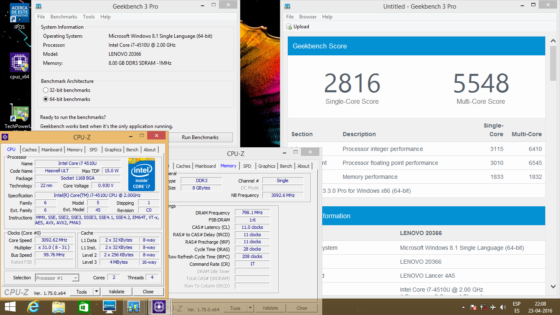Click the Core Speed value field

(54, 240)
